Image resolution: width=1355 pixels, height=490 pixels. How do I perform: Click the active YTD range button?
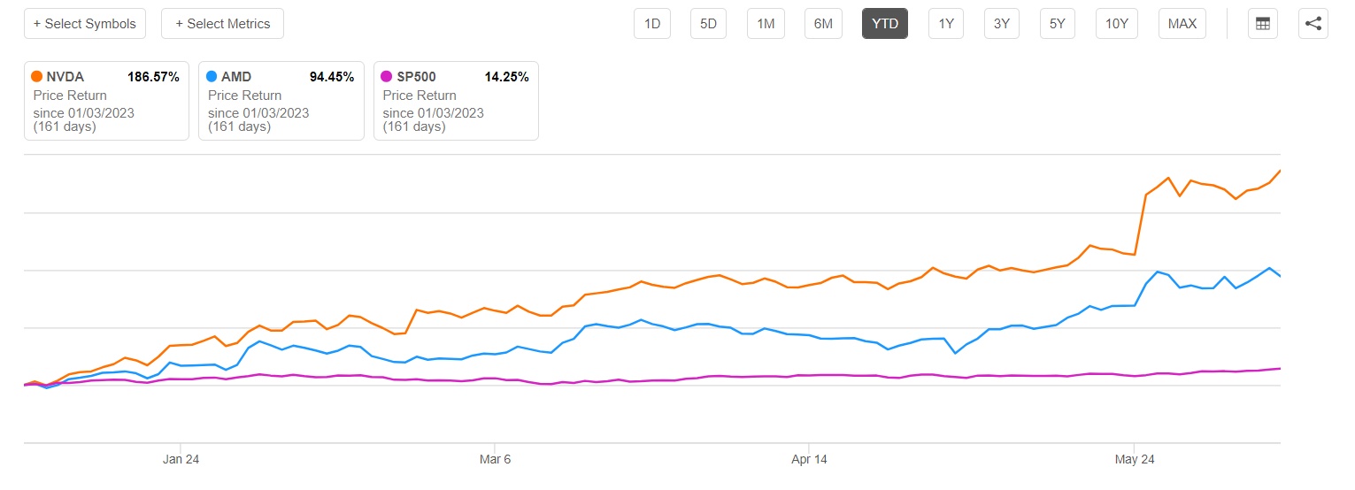885,24
